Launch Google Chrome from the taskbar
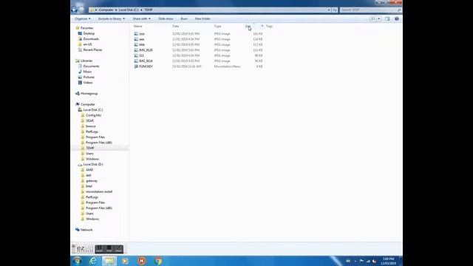473x266 pixels. [157, 261]
